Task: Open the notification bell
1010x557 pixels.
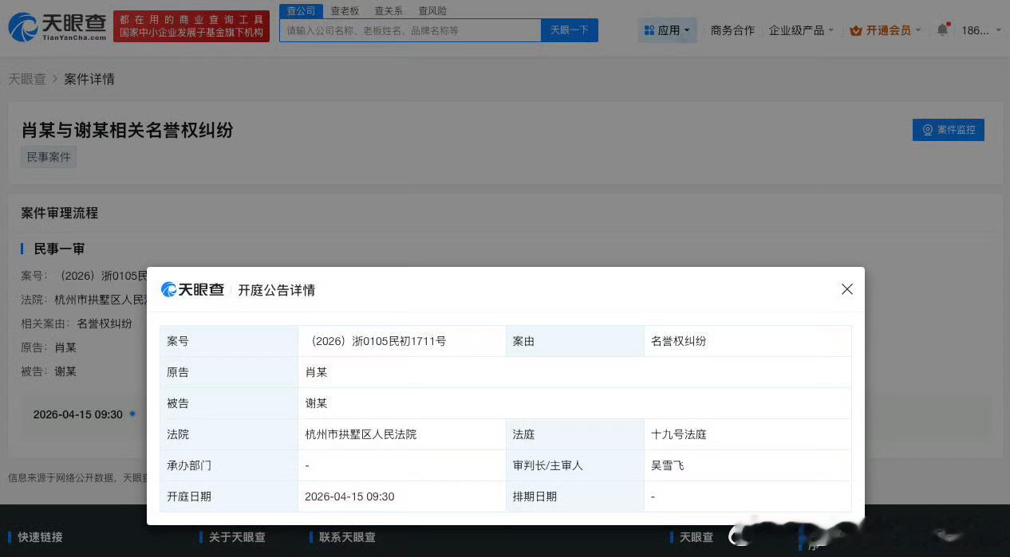Action: tap(943, 29)
